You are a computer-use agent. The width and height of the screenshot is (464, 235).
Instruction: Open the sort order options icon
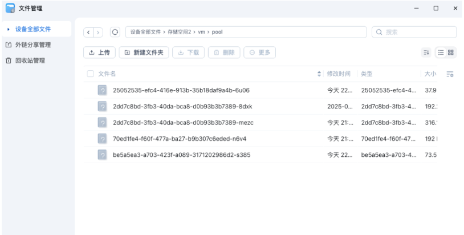coord(425,52)
